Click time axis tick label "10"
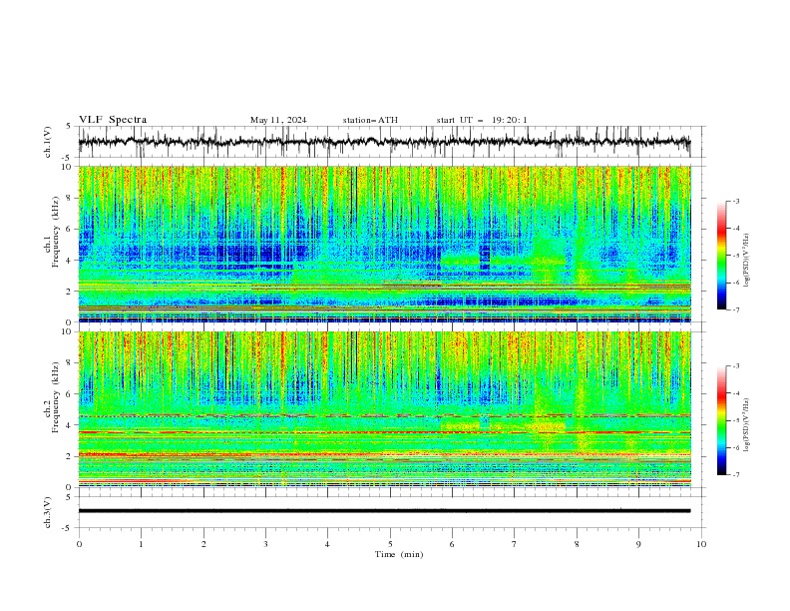790x611 pixels. coord(701,544)
